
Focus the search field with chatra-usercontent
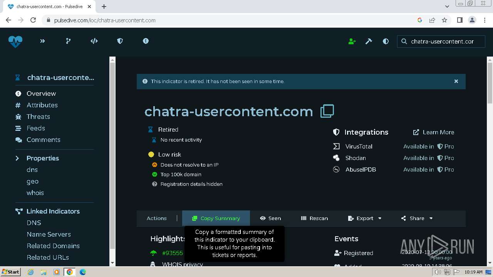[441, 42]
